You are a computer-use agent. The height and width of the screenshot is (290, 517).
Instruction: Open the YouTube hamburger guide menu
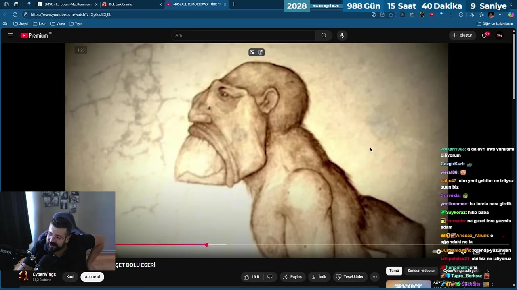(x=11, y=35)
